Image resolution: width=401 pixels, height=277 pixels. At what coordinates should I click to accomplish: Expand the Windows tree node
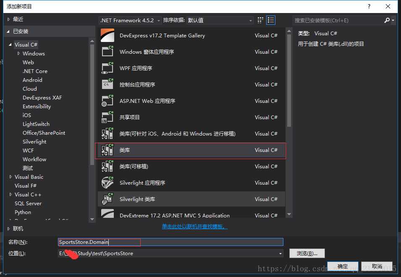point(18,53)
